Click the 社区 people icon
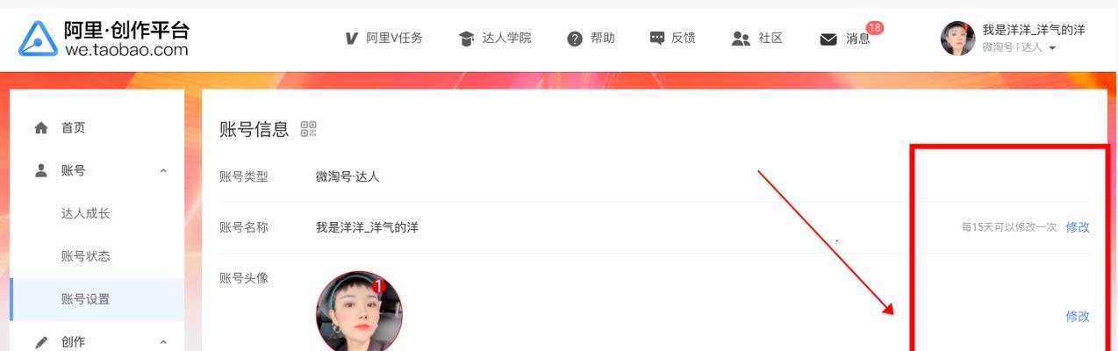Screen dimensions: 1118x351 [x=741, y=39]
